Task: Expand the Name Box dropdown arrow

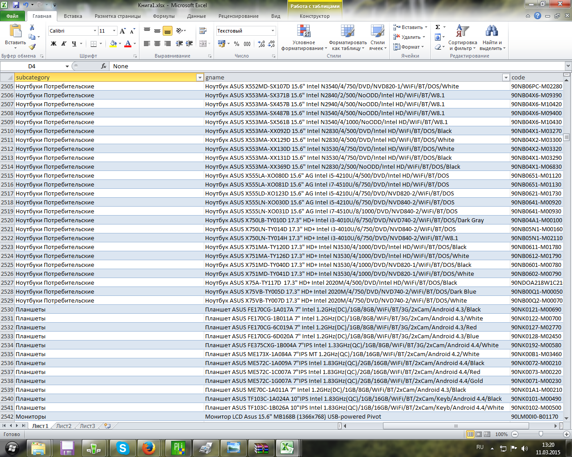Action: [x=67, y=66]
